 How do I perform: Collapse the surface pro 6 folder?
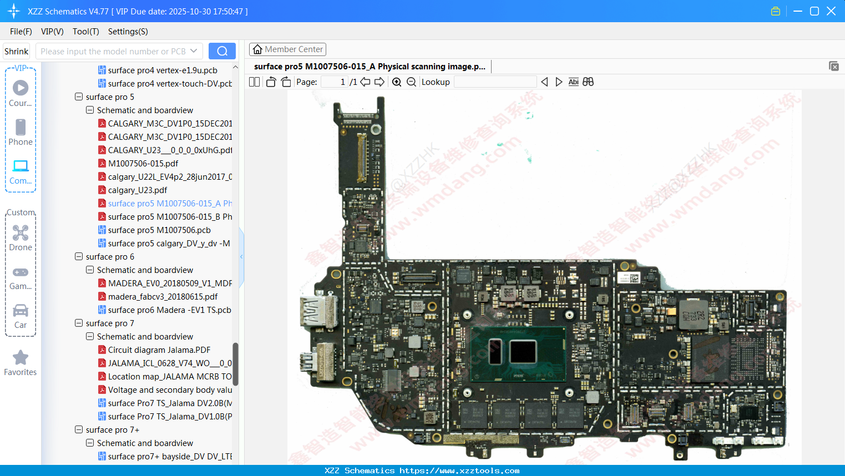click(x=79, y=256)
